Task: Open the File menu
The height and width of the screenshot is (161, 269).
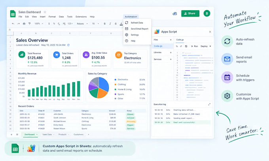Action: pyautogui.click(x=20, y=17)
